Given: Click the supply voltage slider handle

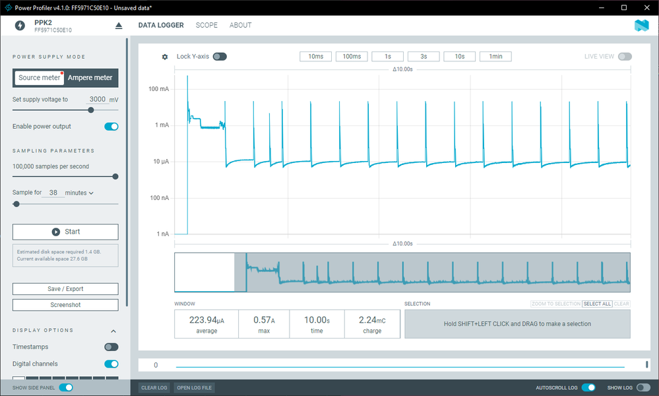Looking at the screenshot, I should (x=91, y=110).
